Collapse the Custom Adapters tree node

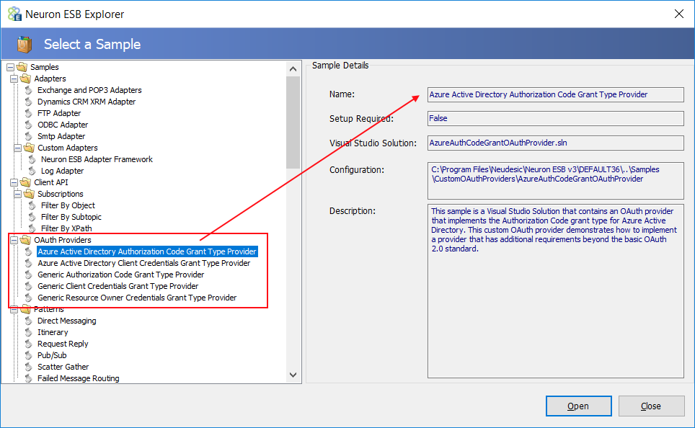click(18, 148)
